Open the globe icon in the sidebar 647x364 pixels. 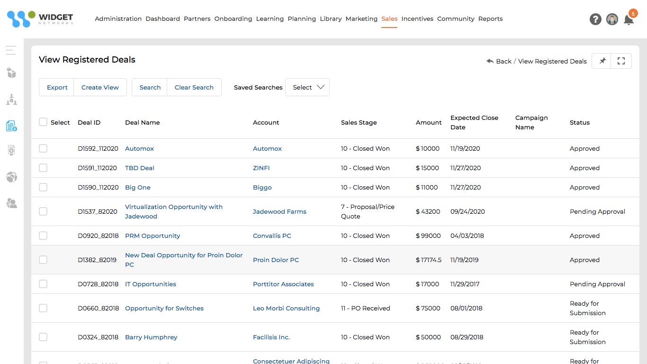[10, 177]
